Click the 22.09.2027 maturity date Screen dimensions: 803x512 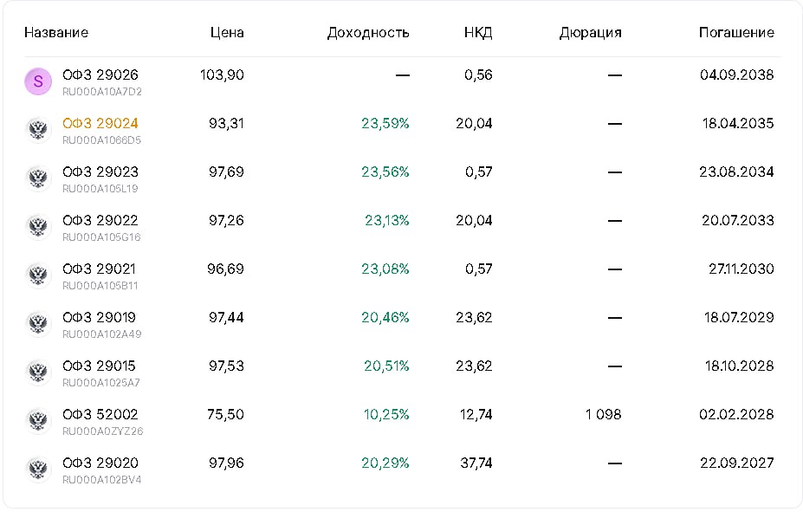[x=736, y=463]
